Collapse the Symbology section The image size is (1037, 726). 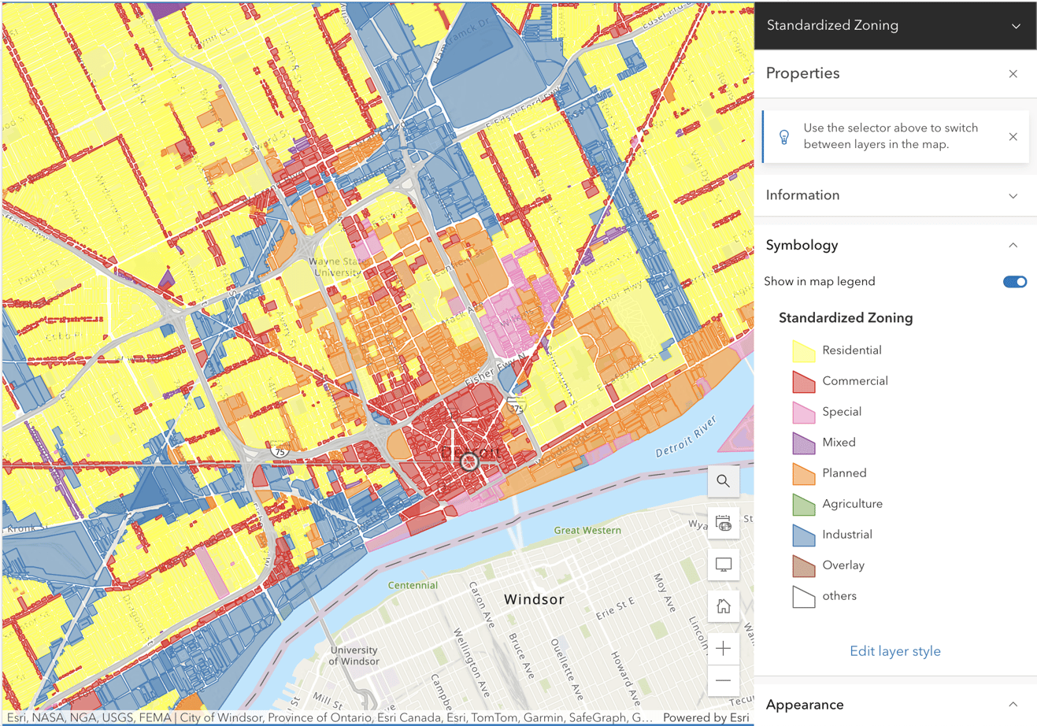pyautogui.click(x=1013, y=245)
